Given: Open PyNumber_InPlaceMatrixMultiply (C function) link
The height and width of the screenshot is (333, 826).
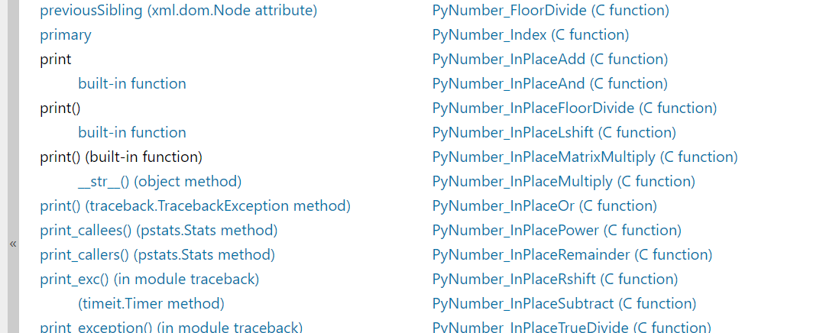Looking at the screenshot, I should click(x=585, y=157).
